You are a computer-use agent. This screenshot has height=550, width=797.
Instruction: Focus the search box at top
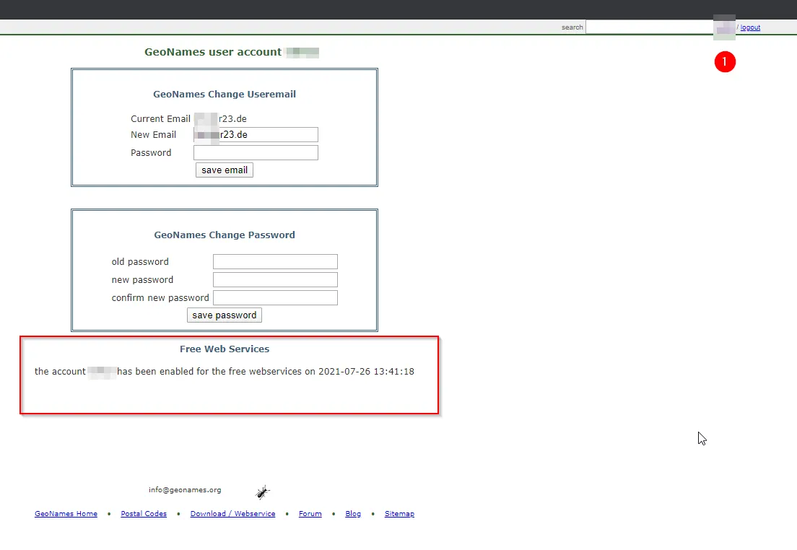click(x=650, y=27)
